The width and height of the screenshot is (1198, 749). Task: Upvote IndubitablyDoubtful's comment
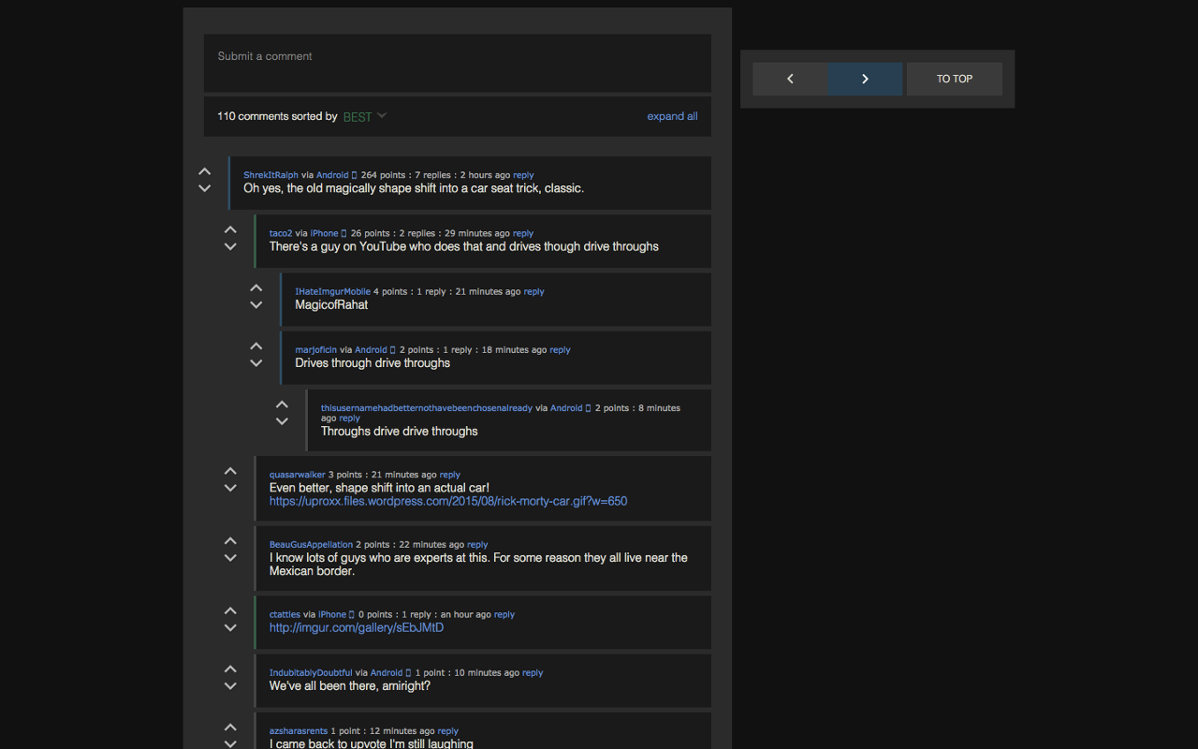(x=230, y=668)
